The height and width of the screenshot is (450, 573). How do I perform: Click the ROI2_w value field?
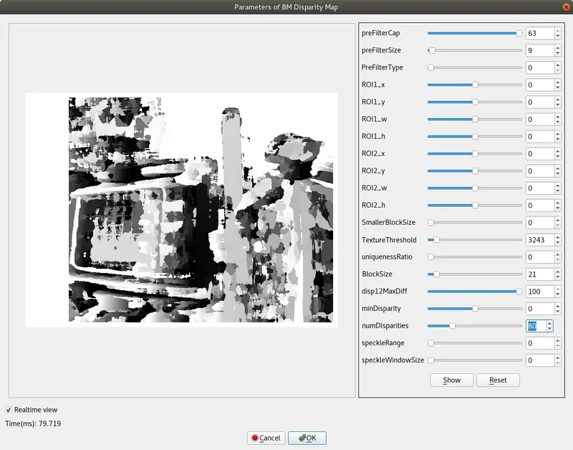[540, 188]
